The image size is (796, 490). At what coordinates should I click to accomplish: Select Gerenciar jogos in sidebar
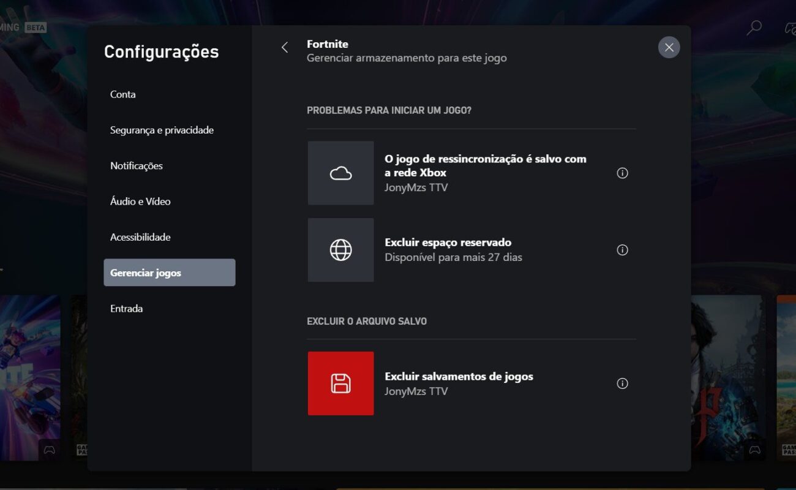click(x=170, y=273)
